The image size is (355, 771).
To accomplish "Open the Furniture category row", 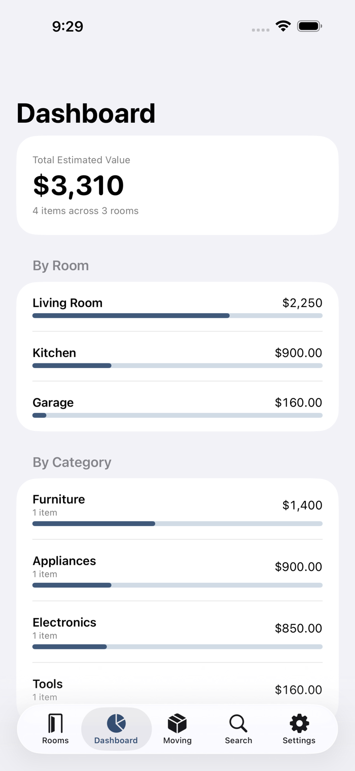I will point(177,509).
